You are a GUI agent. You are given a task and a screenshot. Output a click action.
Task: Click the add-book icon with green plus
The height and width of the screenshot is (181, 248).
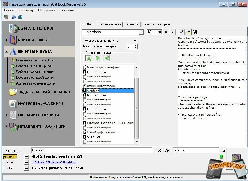pyautogui.click(x=6, y=17)
